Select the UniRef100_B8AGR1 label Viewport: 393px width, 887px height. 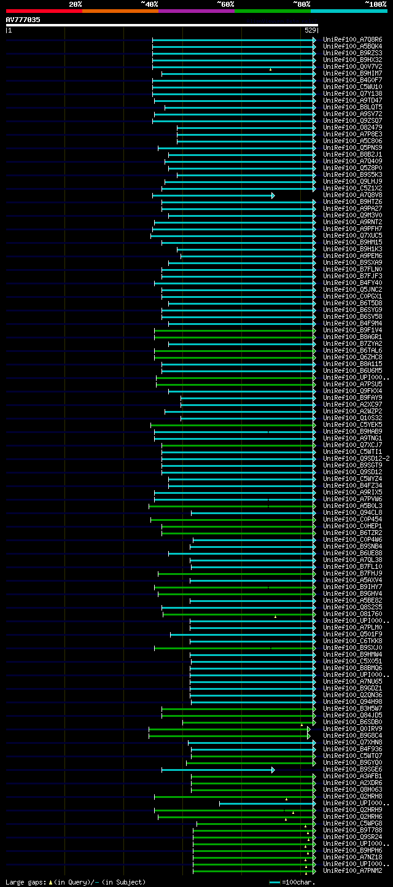pos(352,337)
